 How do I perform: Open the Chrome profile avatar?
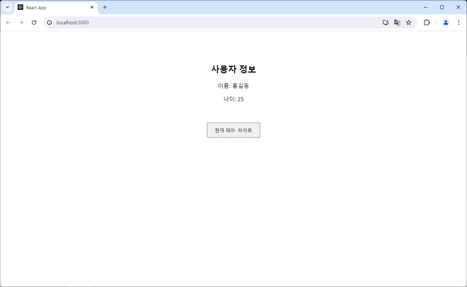(x=446, y=23)
